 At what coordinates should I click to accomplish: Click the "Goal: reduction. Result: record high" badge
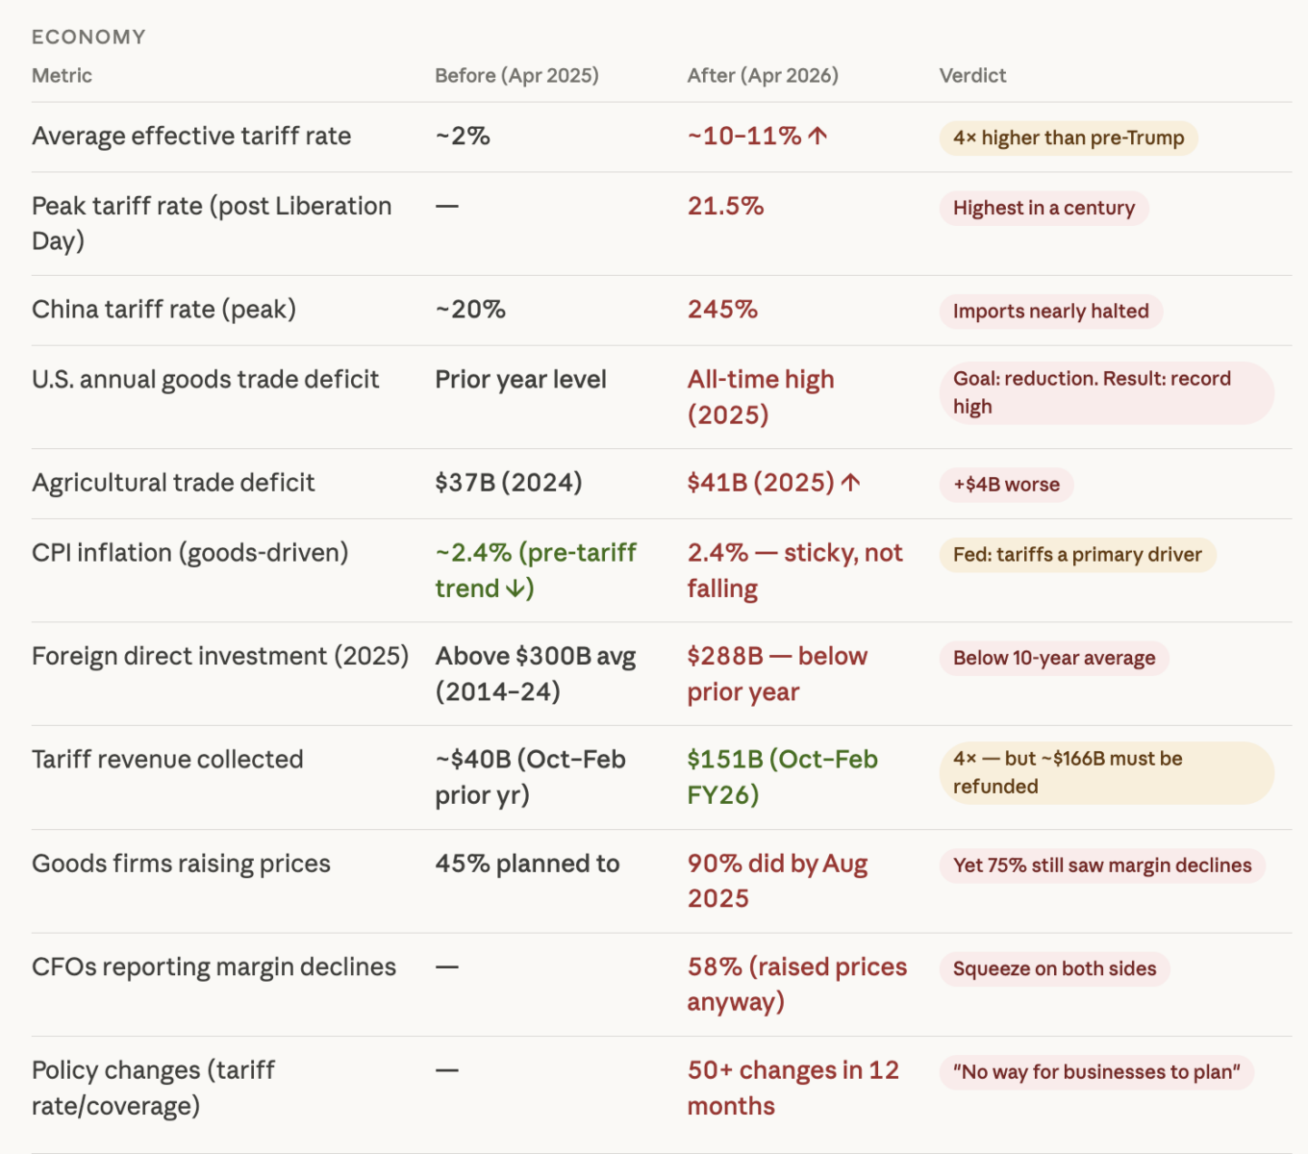tap(1105, 393)
